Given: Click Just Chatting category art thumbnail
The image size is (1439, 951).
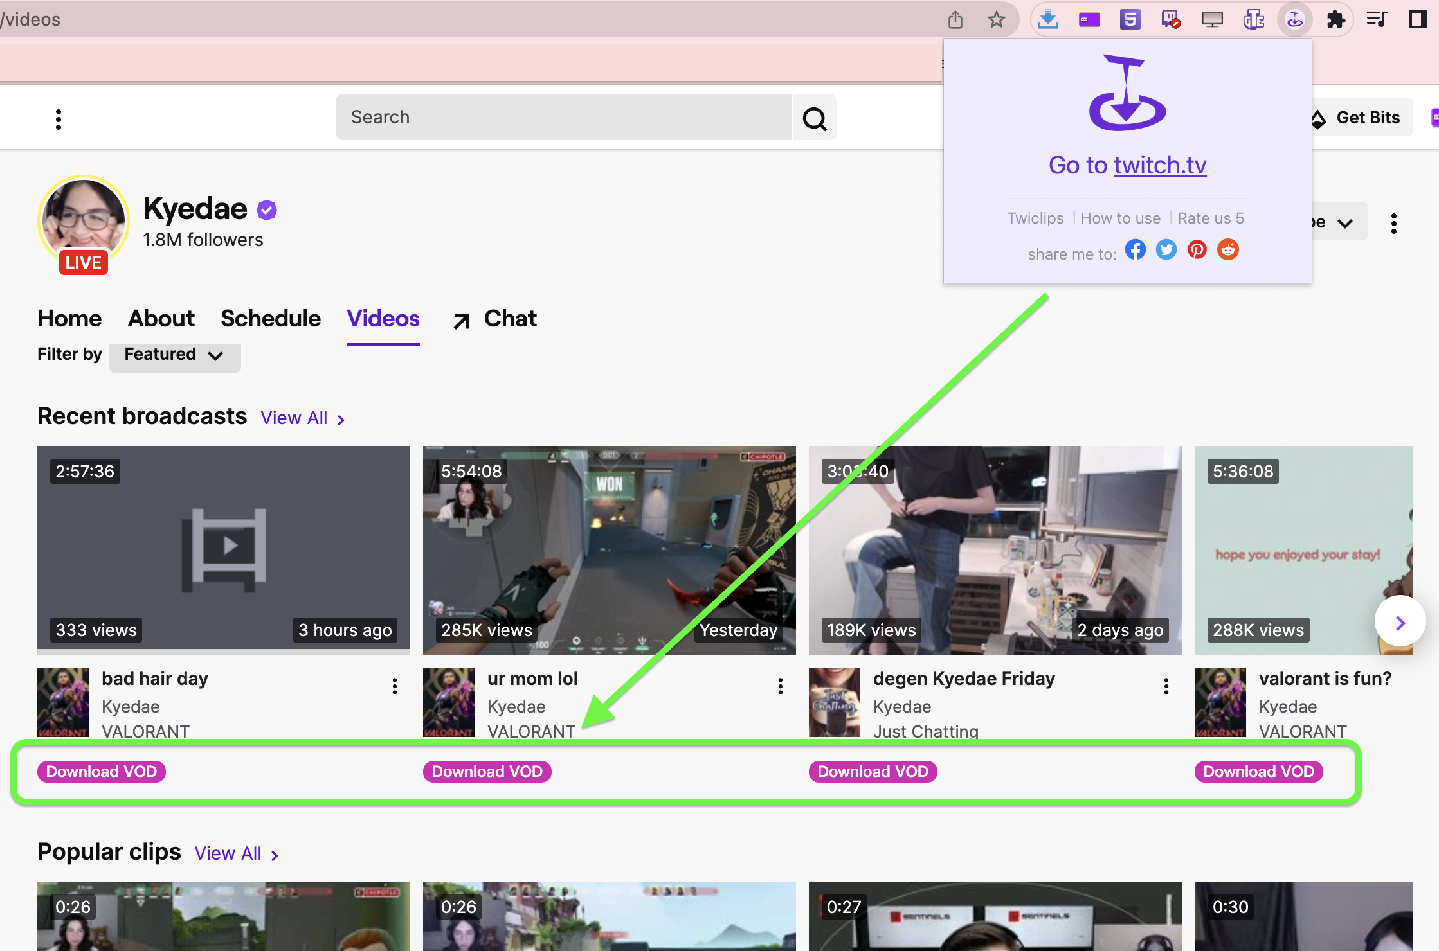Looking at the screenshot, I should point(835,702).
